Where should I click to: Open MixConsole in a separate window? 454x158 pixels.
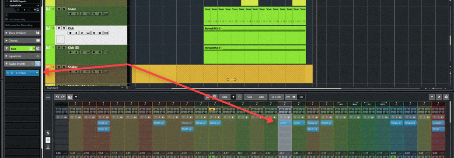[440, 97]
